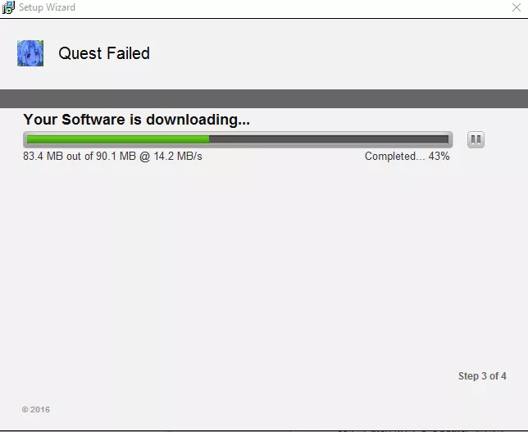Select the Quest Failed heading
This screenshot has height=432, width=528.
[104, 53]
